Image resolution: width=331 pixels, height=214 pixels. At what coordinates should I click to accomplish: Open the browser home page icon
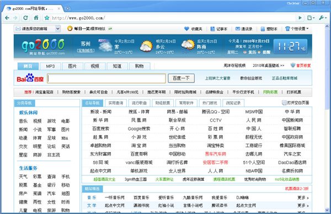36,18
